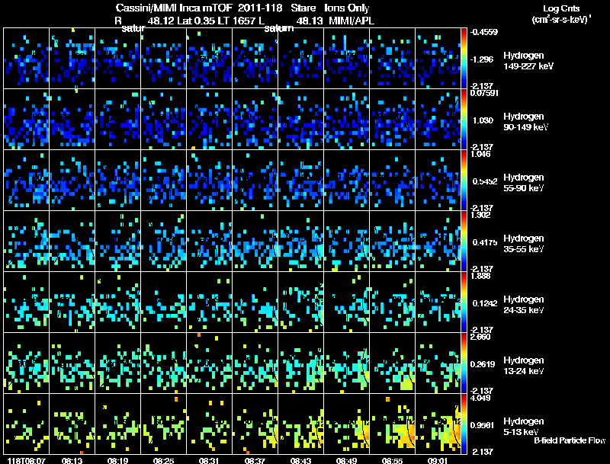The width and height of the screenshot is (610, 464).
Task: Click the 'MIMI/APL' label in the header
Action: pyautogui.click(x=352, y=21)
